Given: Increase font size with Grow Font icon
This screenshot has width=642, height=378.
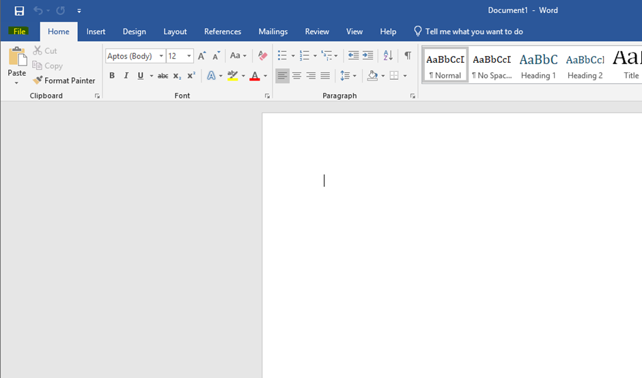Looking at the screenshot, I should point(201,56).
